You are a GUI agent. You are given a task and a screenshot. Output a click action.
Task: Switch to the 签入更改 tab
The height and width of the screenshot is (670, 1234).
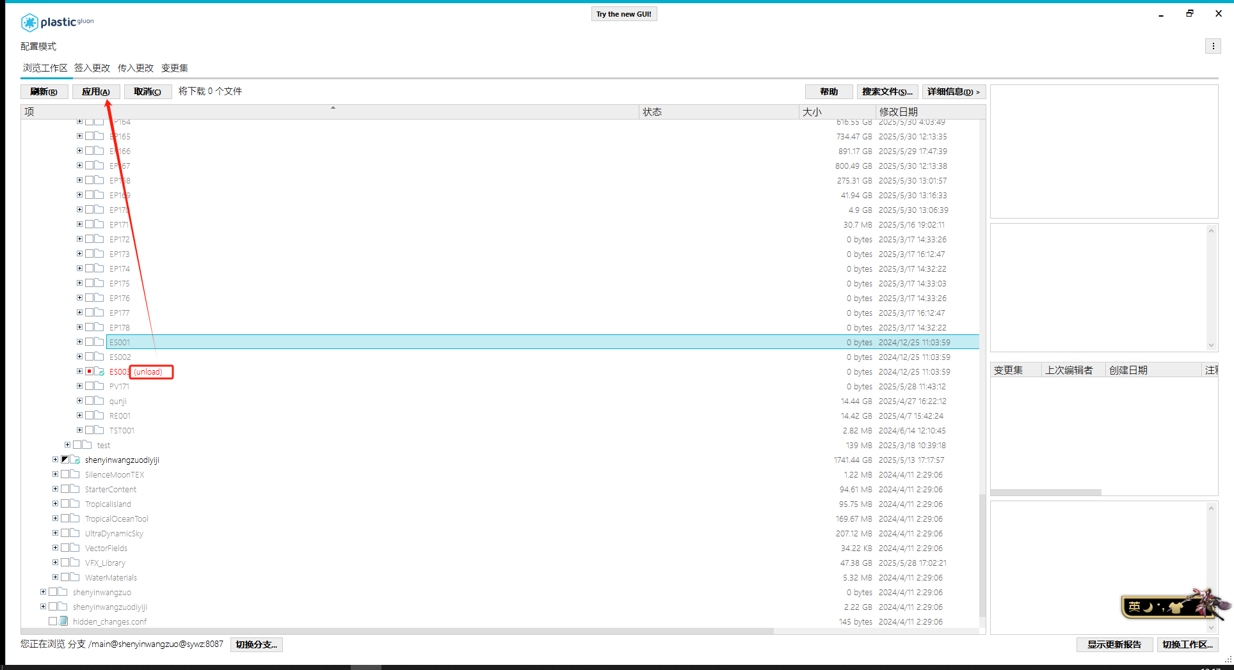tap(92, 68)
